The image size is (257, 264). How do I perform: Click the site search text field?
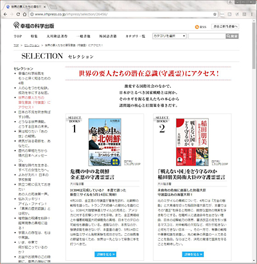click(x=207, y=37)
